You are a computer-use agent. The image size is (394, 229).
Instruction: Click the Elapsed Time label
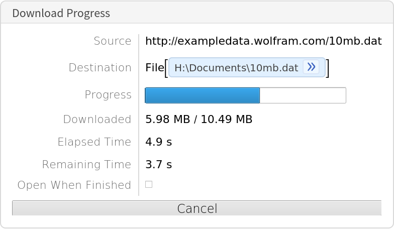[x=94, y=142]
